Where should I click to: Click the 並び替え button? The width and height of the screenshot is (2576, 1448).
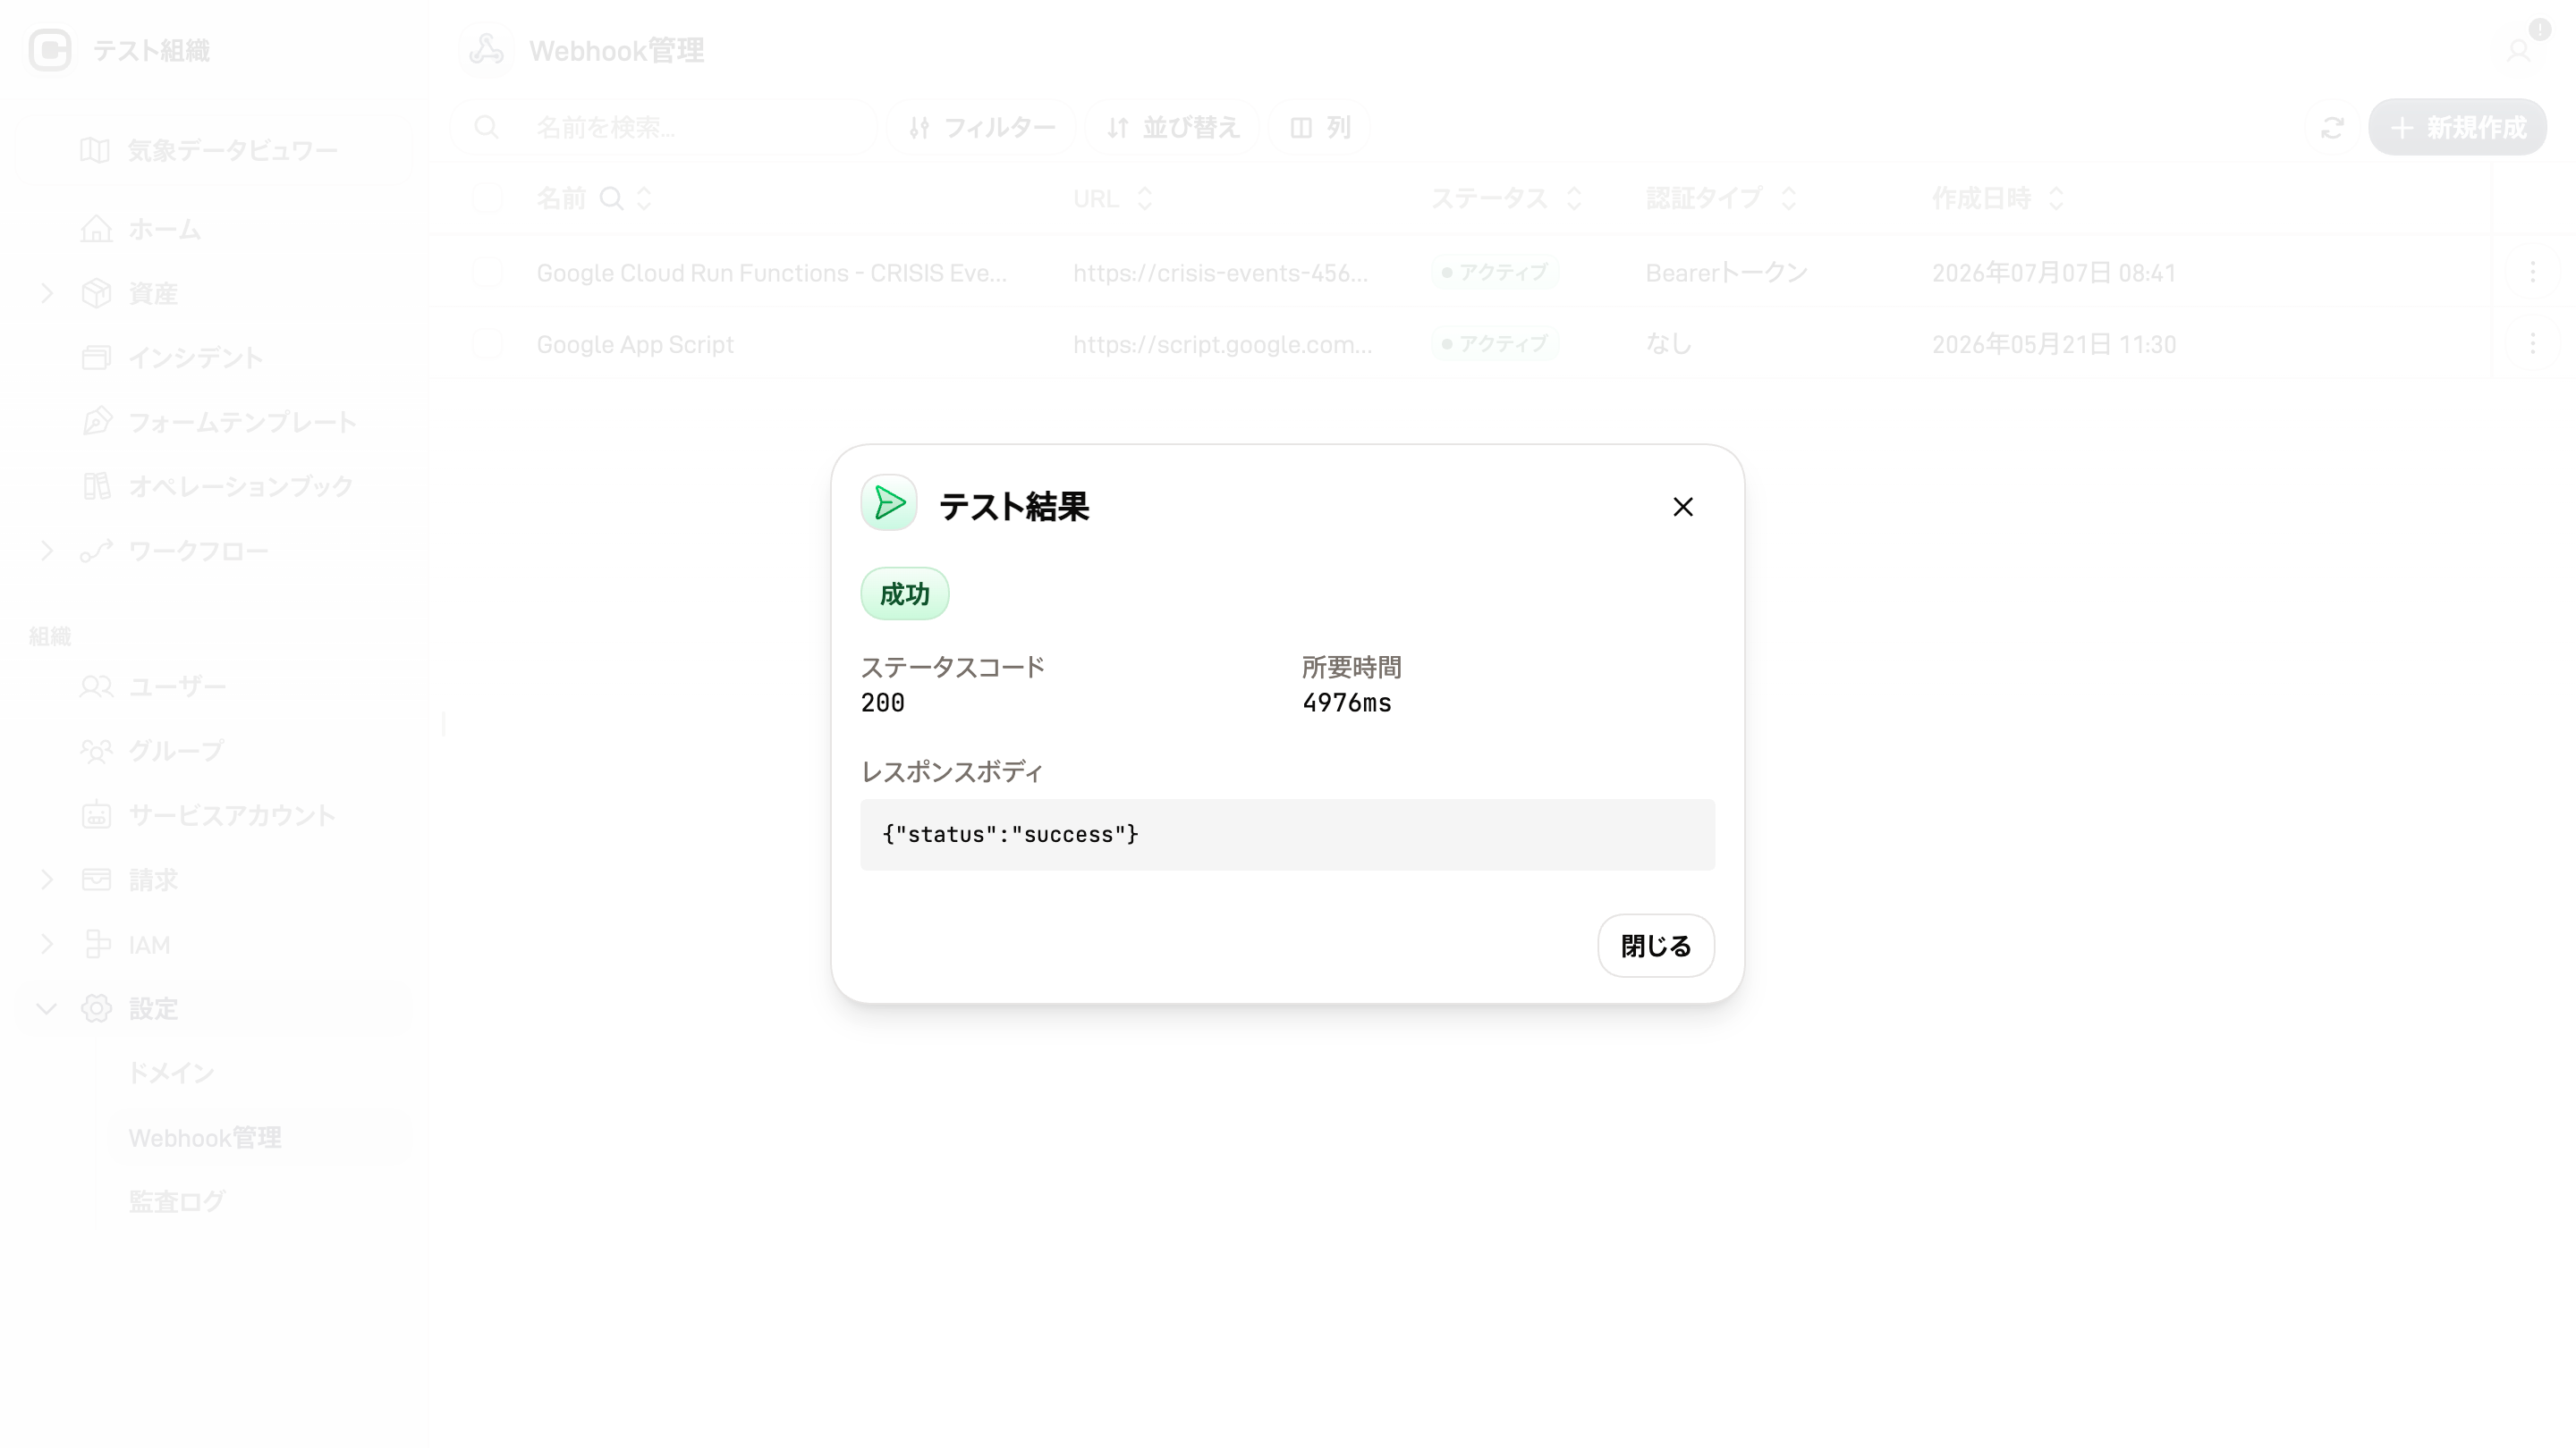pyautogui.click(x=1172, y=127)
